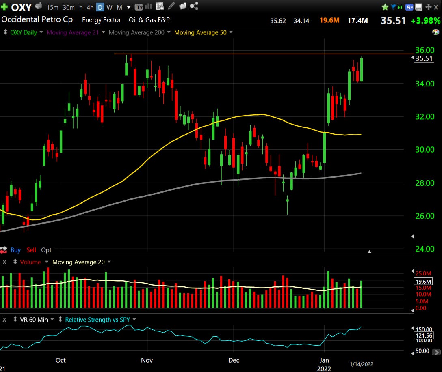
Task: Click the Buy button
Action: point(15,250)
